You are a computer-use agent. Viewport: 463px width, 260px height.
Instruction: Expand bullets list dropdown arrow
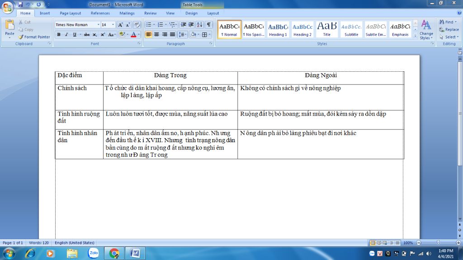click(154, 25)
